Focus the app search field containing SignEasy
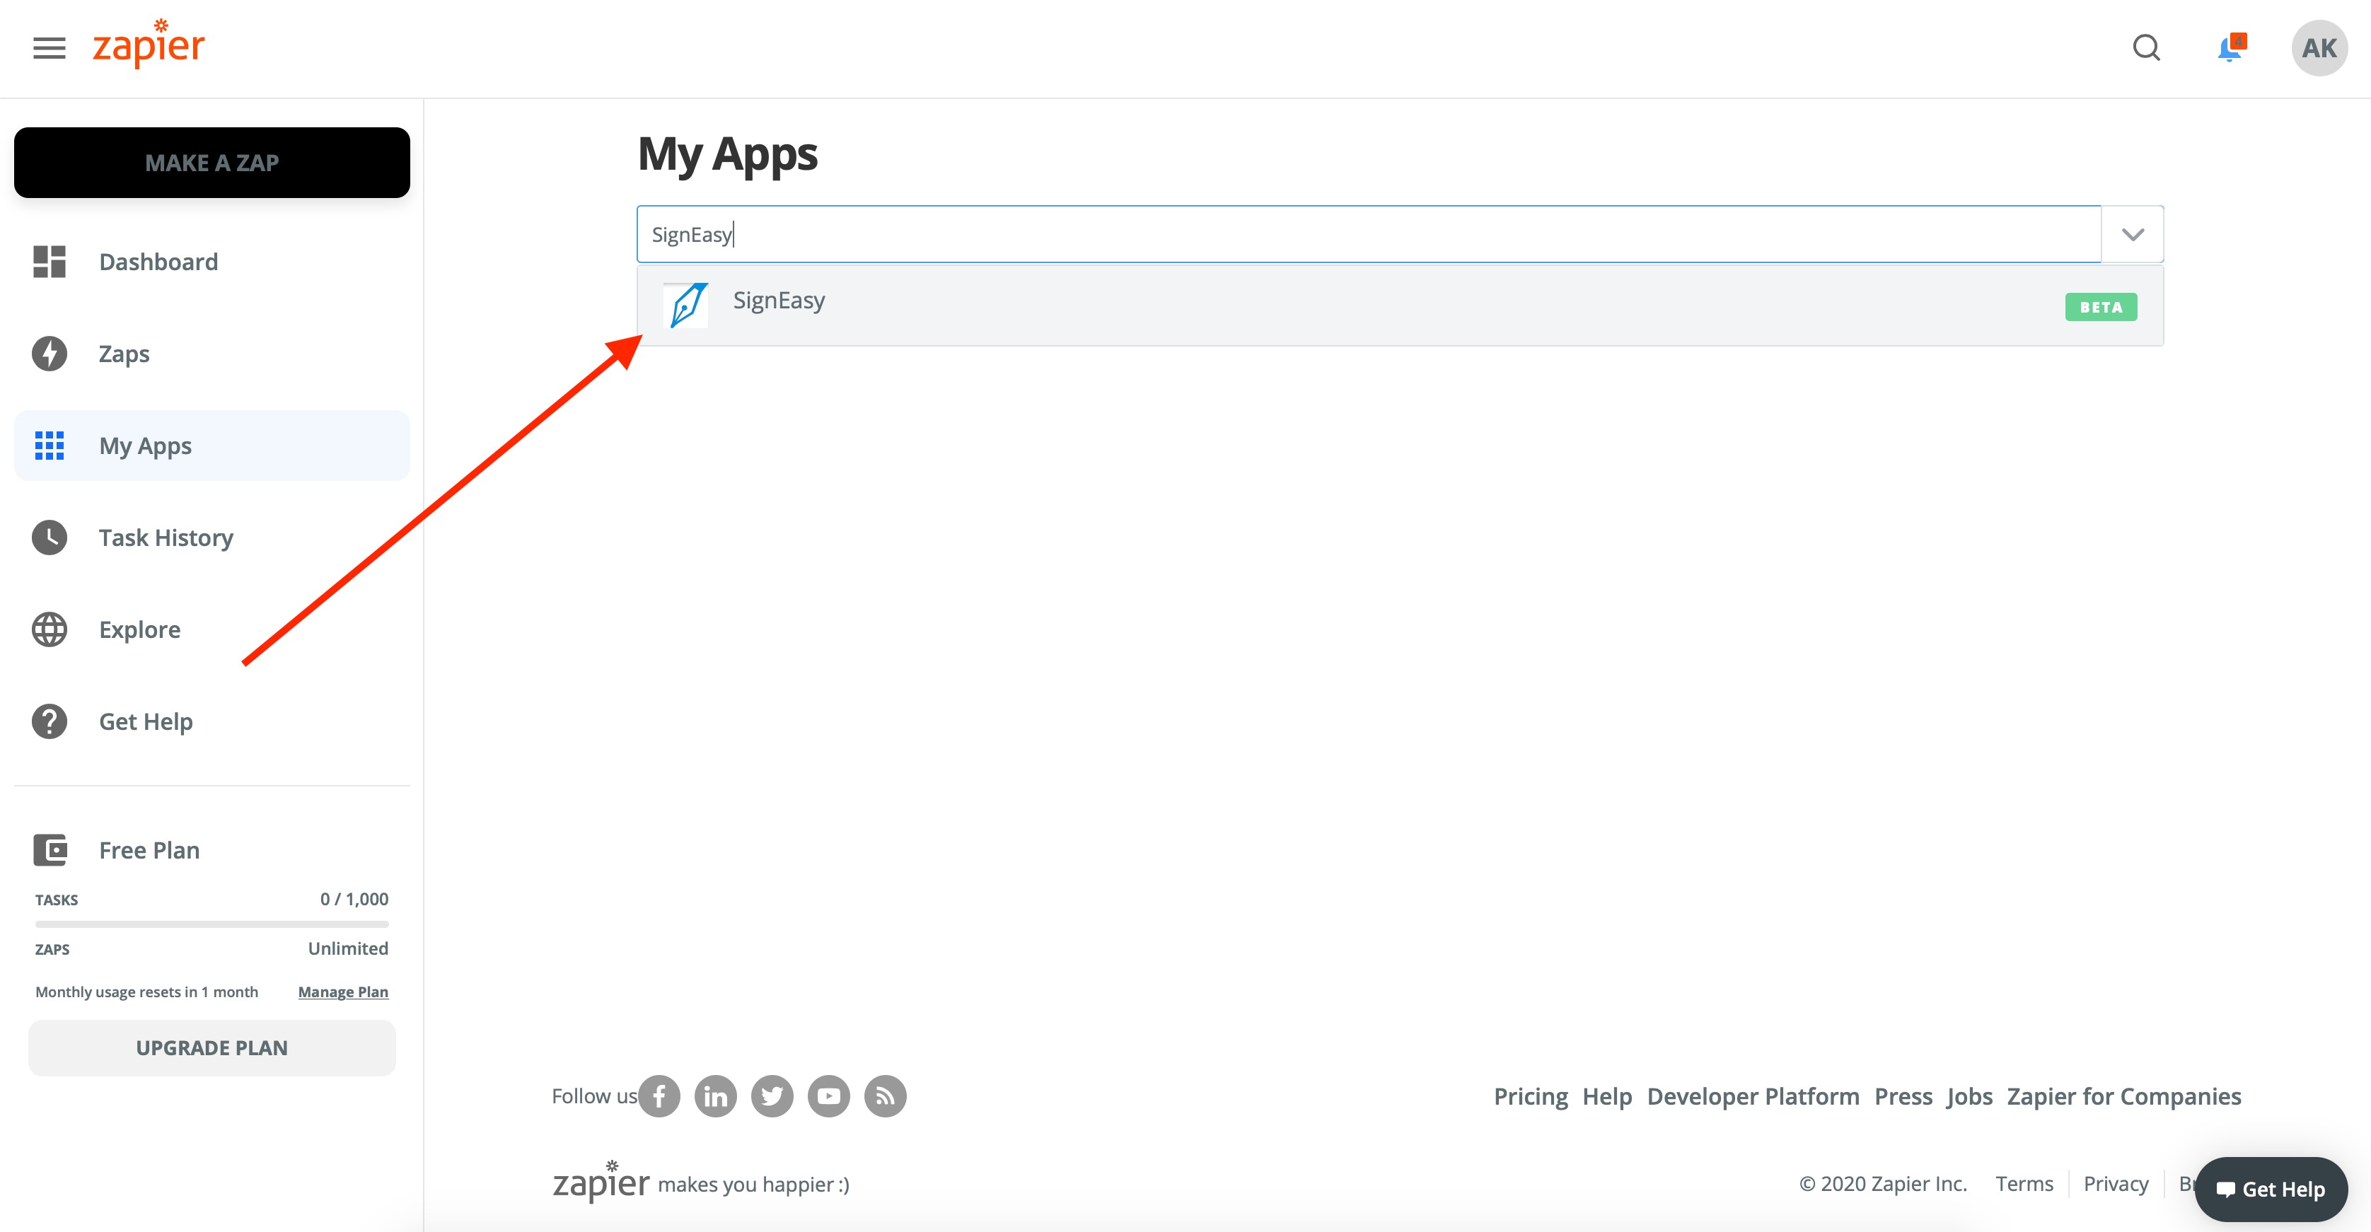 [x=1369, y=235]
